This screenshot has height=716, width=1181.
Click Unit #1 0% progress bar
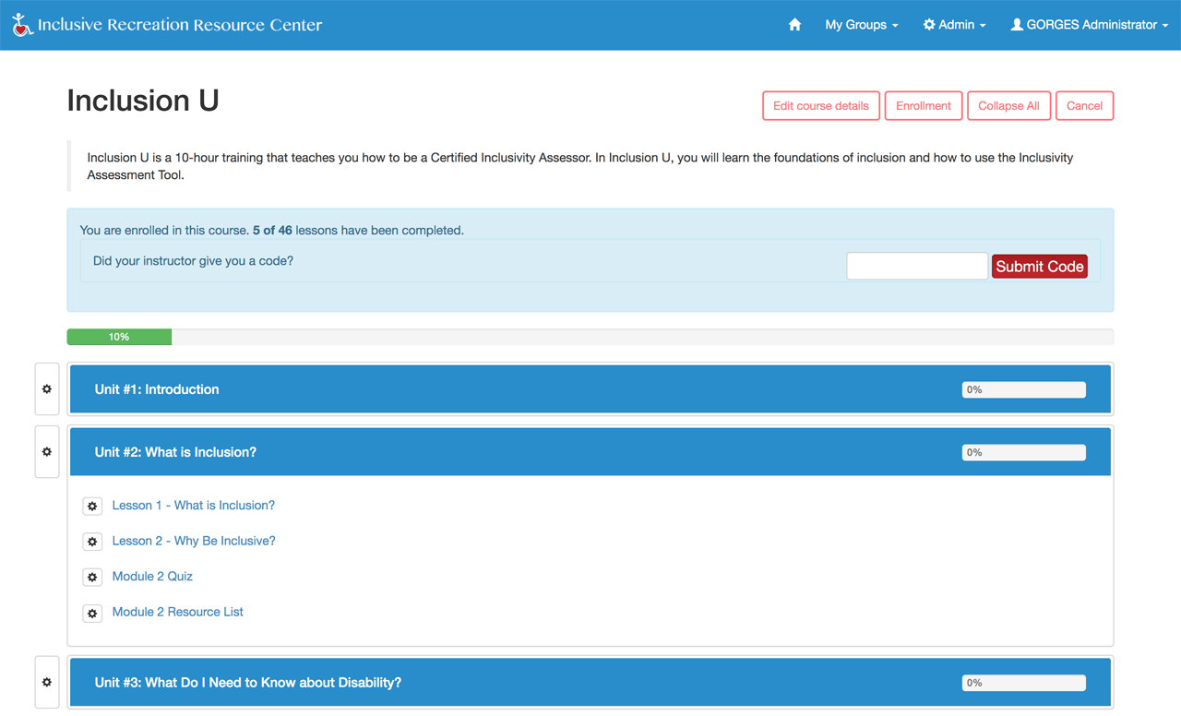(1023, 389)
